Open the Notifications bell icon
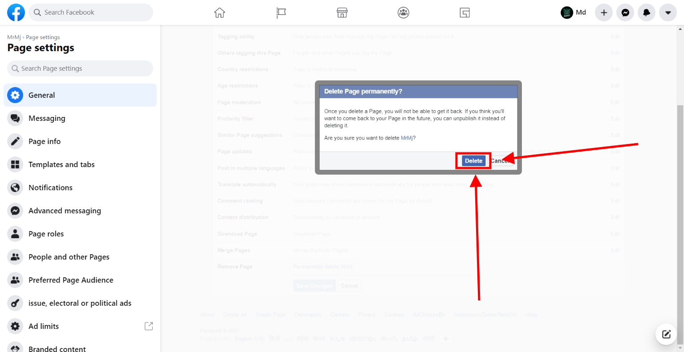684x352 pixels. pos(647,12)
